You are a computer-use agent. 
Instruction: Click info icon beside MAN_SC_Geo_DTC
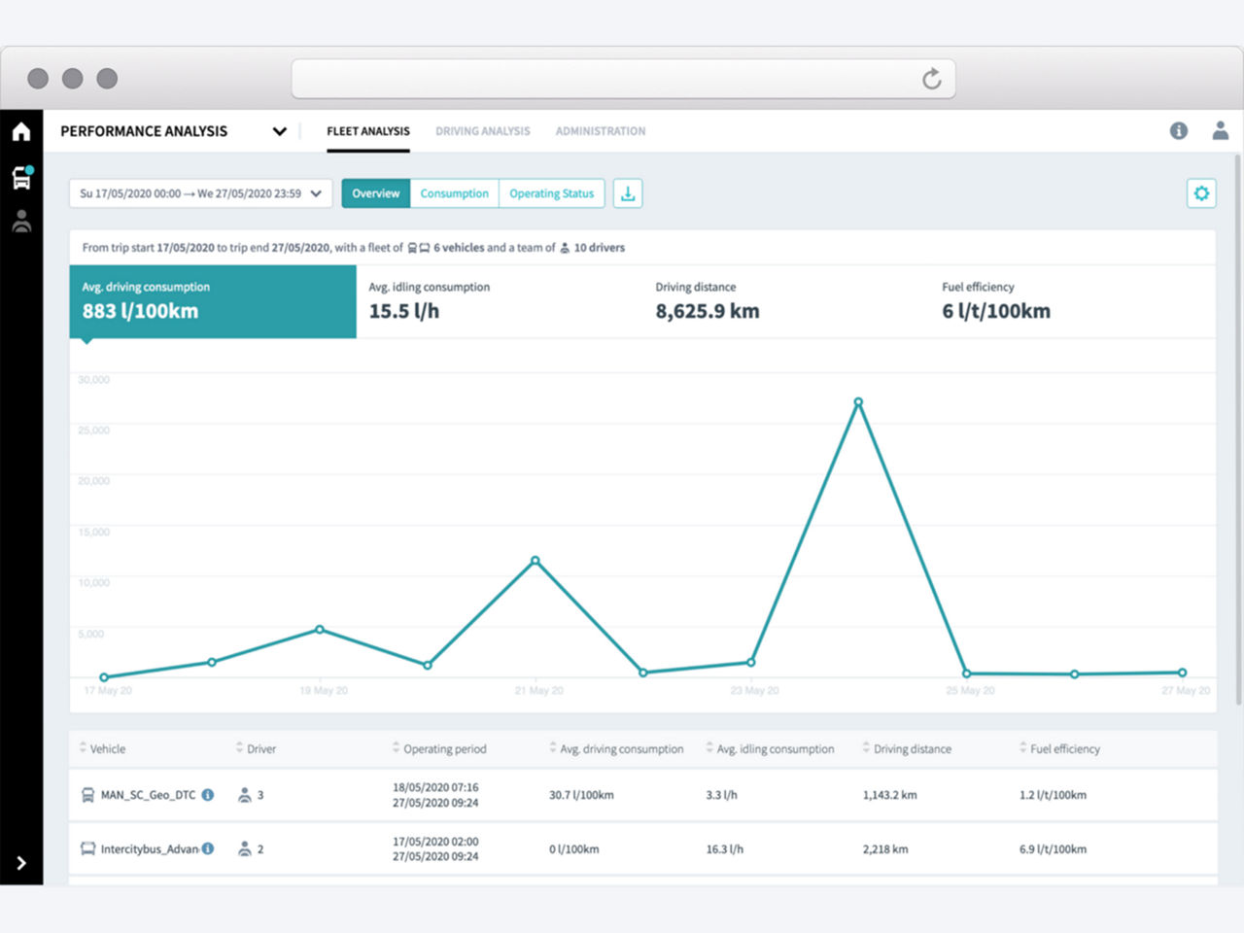[x=208, y=794]
